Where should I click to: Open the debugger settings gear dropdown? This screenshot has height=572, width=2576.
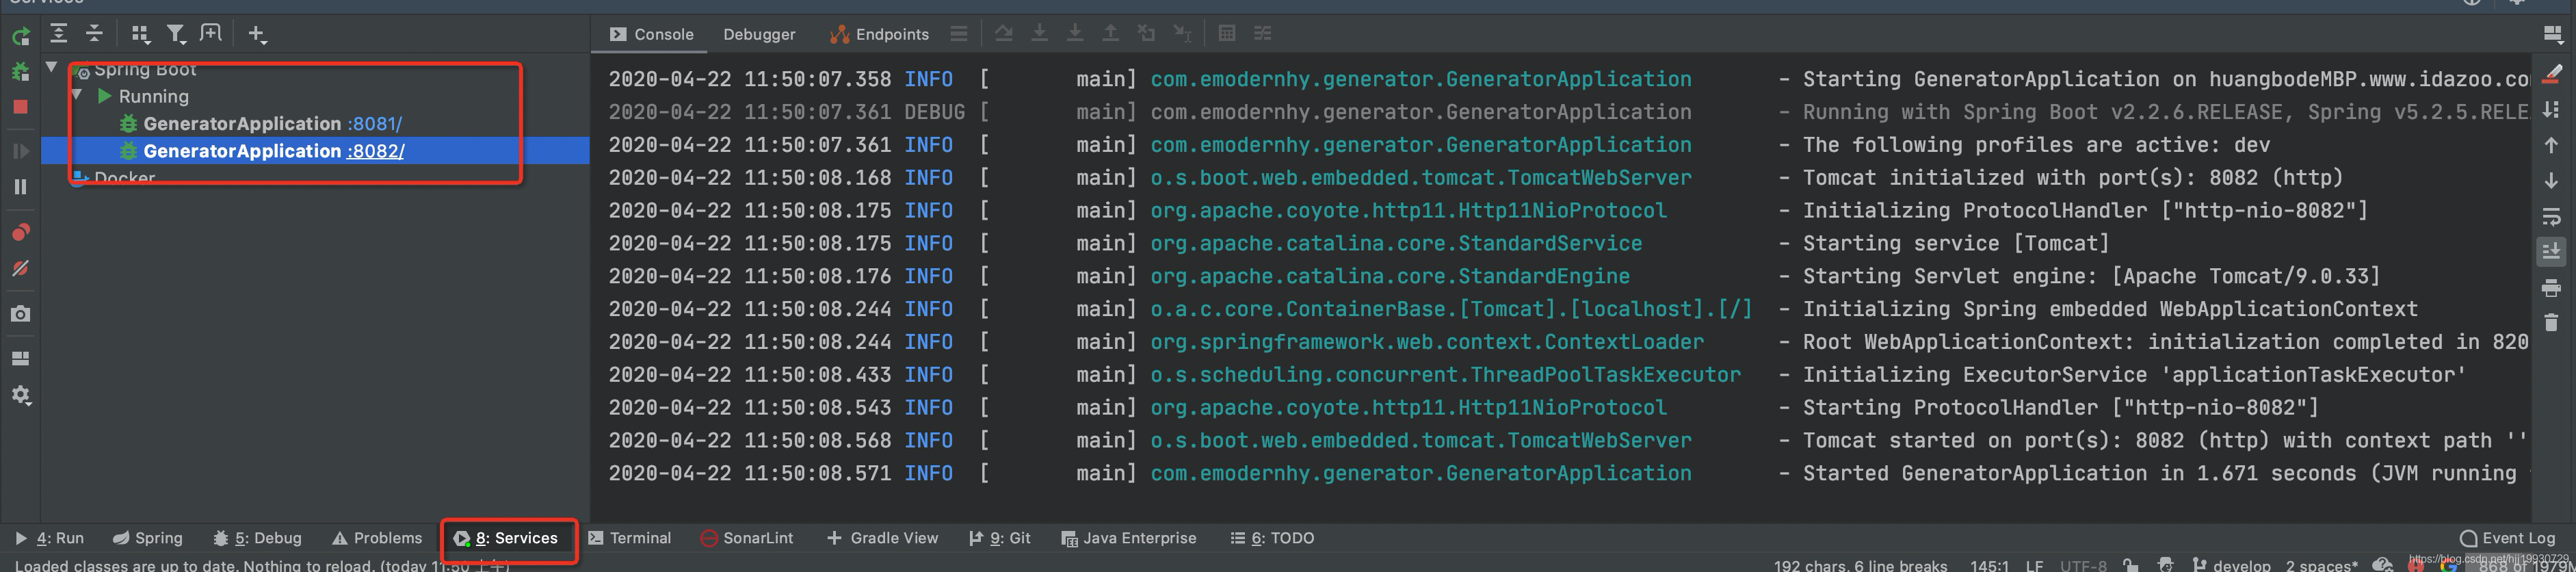click(x=20, y=395)
